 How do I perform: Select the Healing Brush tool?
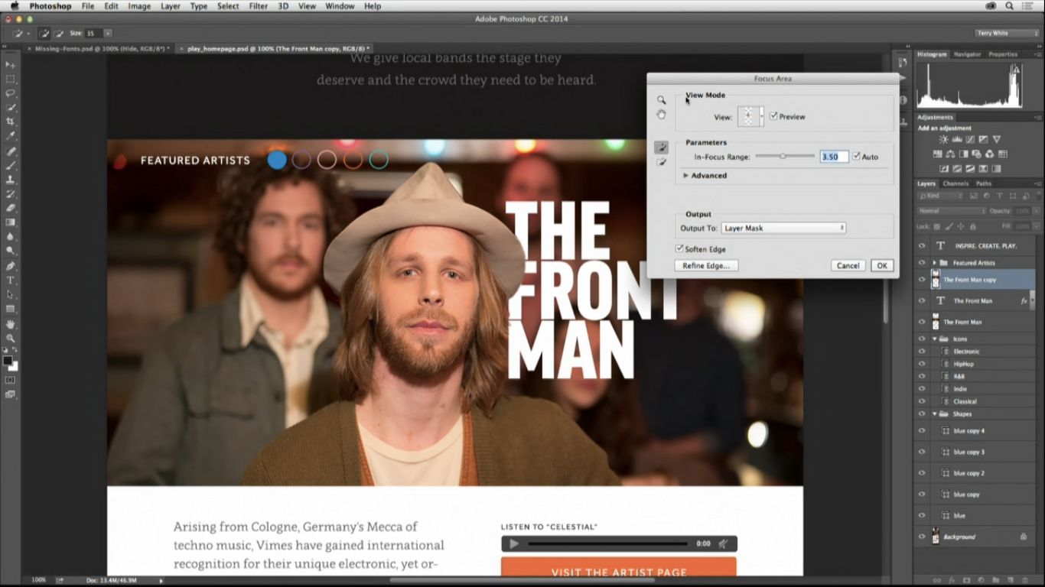click(11, 151)
